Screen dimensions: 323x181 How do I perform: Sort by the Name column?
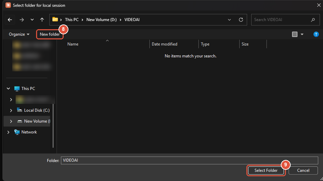coord(73,44)
